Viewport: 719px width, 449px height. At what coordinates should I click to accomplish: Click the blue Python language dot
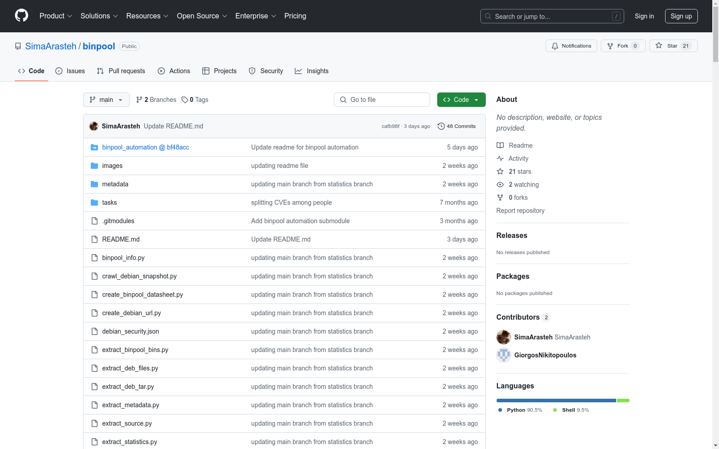coord(500,410)
